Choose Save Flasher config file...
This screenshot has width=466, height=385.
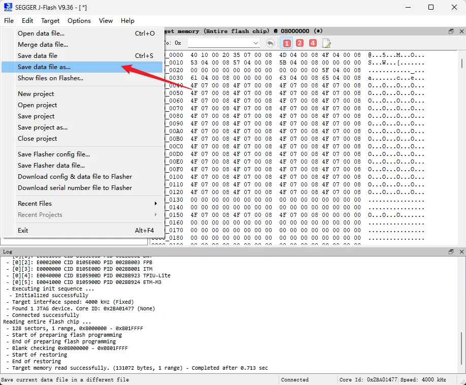(82, 154)
